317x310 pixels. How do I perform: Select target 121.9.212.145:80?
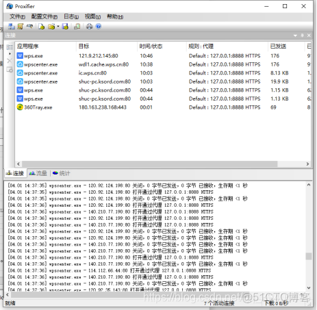pyautogui.click(x=99, y=55)
